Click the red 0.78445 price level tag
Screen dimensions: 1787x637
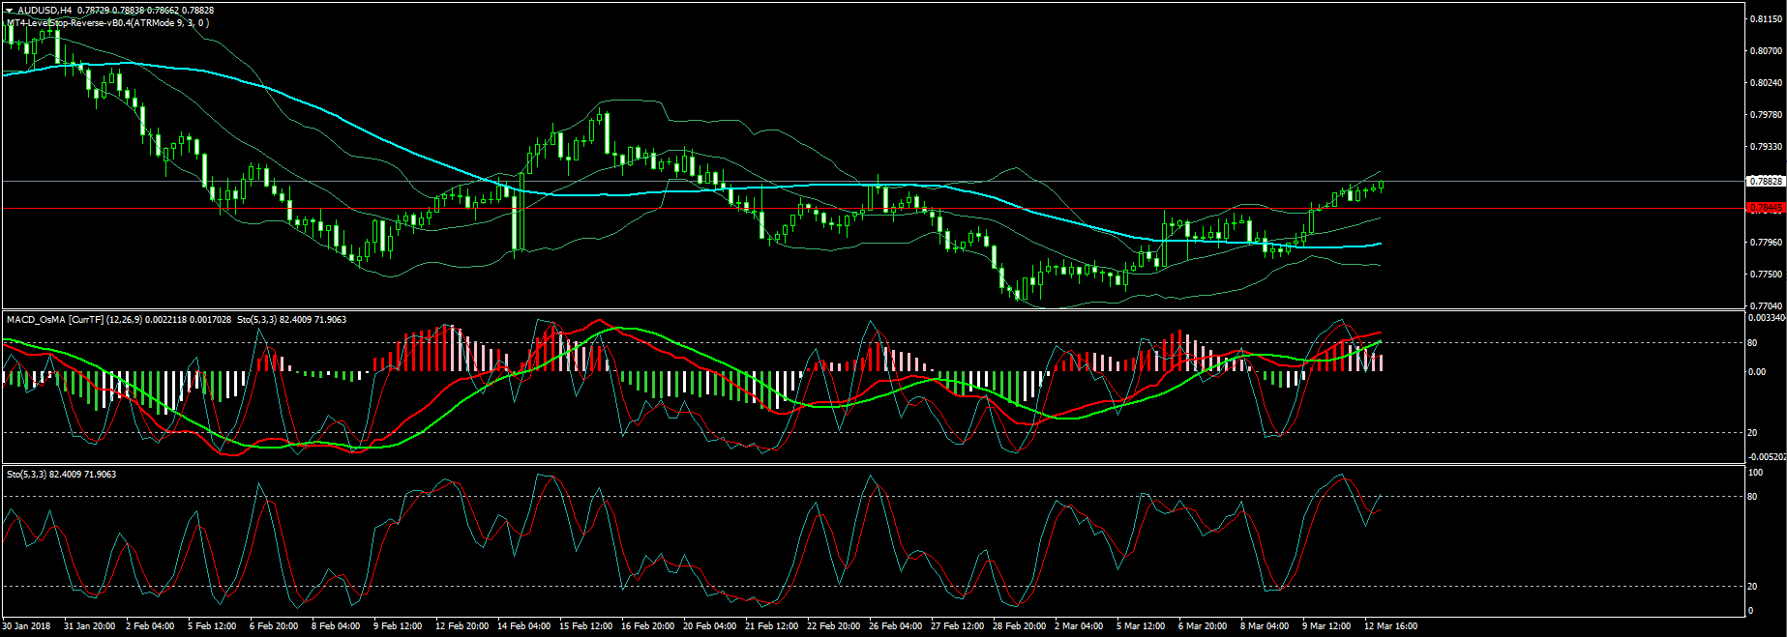pyautogui.click(x=1767, y=208)
